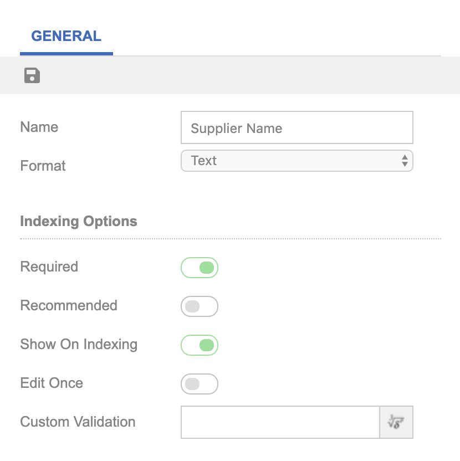This screenshot has height=461, width=460.
Task: Disable the Required toggle switch
Action: [x=200, y=268]
